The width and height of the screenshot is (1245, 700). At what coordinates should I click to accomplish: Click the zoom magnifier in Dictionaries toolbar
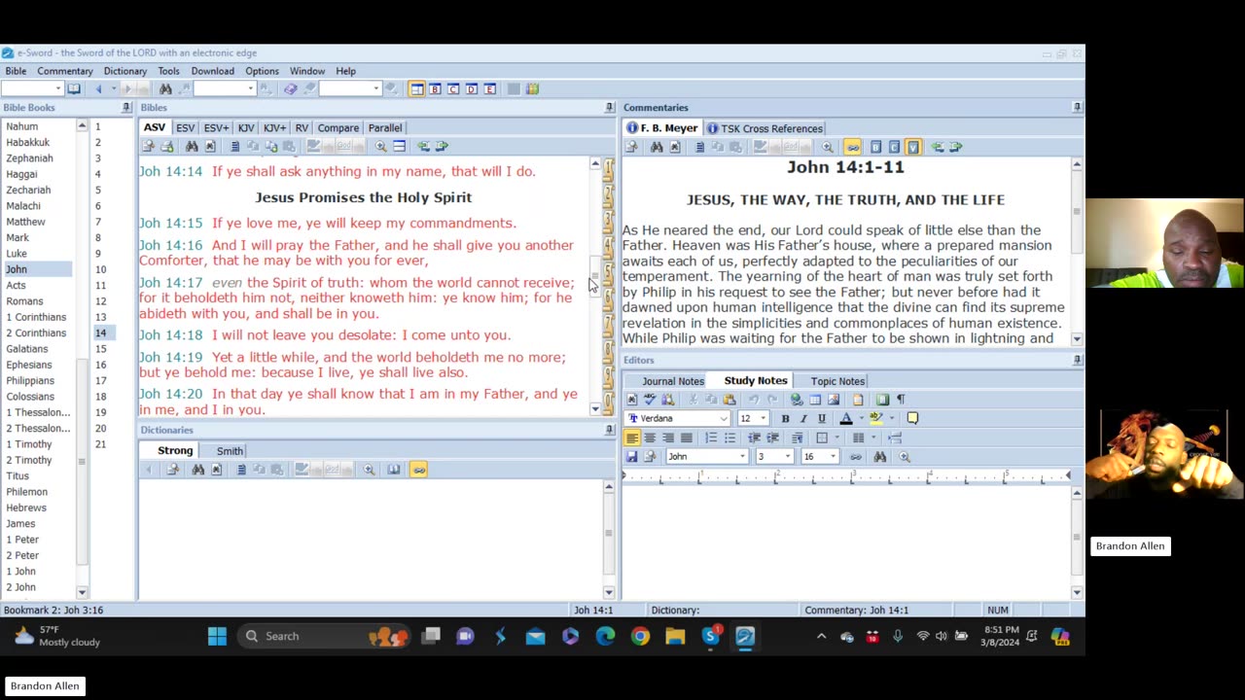coord(369,470)
